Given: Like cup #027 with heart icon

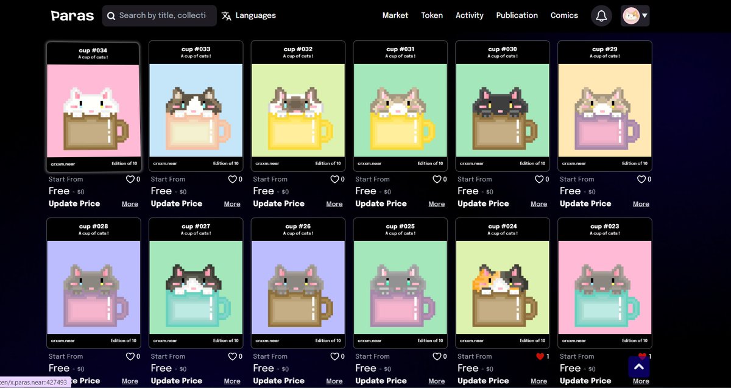Looking at the screenshot, I should 232,356.
